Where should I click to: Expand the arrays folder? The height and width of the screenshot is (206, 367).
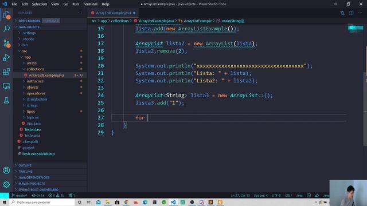tap(50, 63)
